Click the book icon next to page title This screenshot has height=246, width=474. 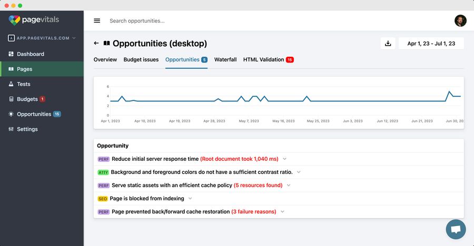coord(107,43)
